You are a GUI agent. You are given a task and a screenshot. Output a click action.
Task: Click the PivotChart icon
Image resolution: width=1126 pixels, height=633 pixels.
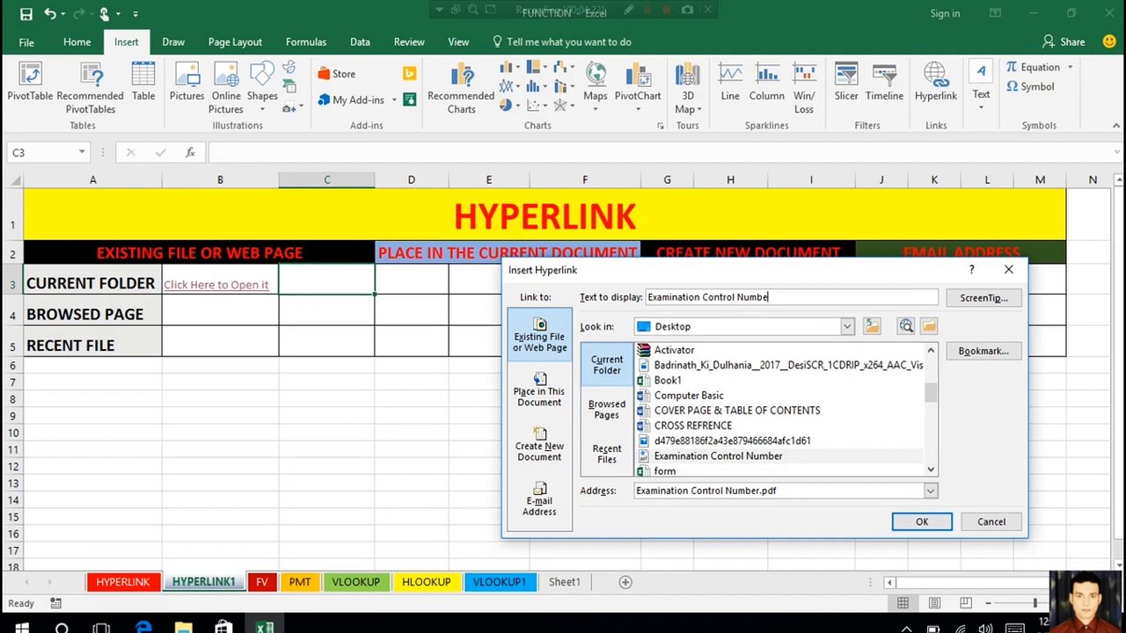point(638,86)
